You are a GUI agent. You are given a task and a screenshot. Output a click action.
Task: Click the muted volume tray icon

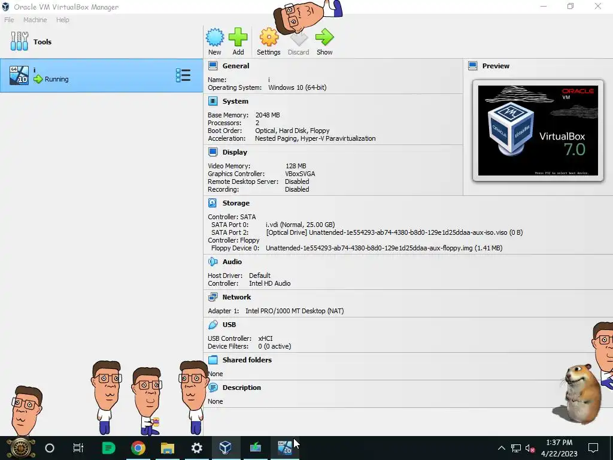pyautogui.click(x=530, y=448)
